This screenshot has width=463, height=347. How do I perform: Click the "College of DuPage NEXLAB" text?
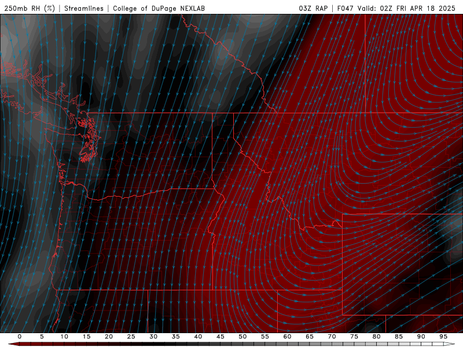159,8
